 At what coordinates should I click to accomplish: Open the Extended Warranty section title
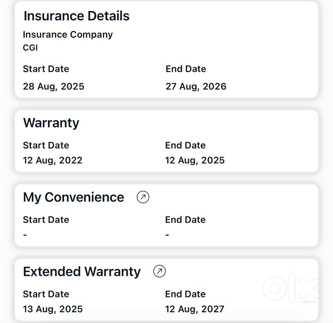point(82,272)
